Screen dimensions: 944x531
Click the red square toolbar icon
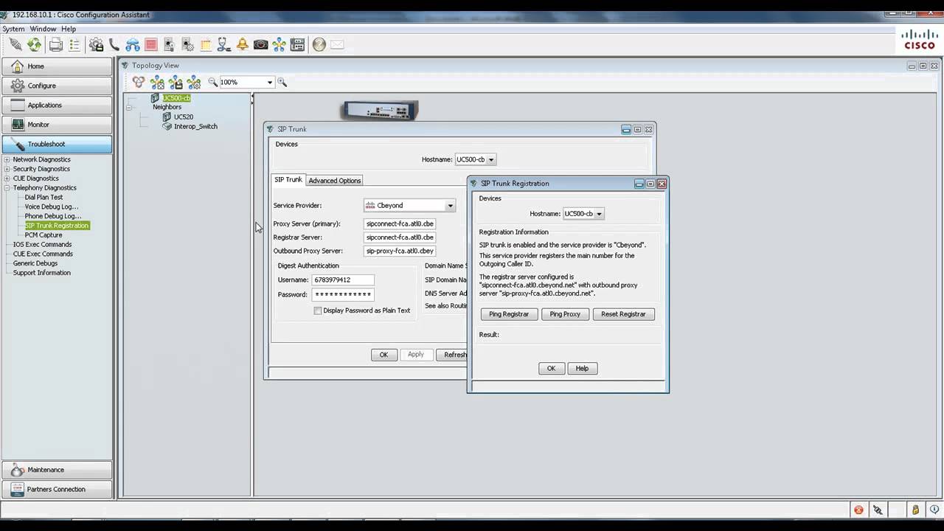pyautogui.click(x=151, y=45)
